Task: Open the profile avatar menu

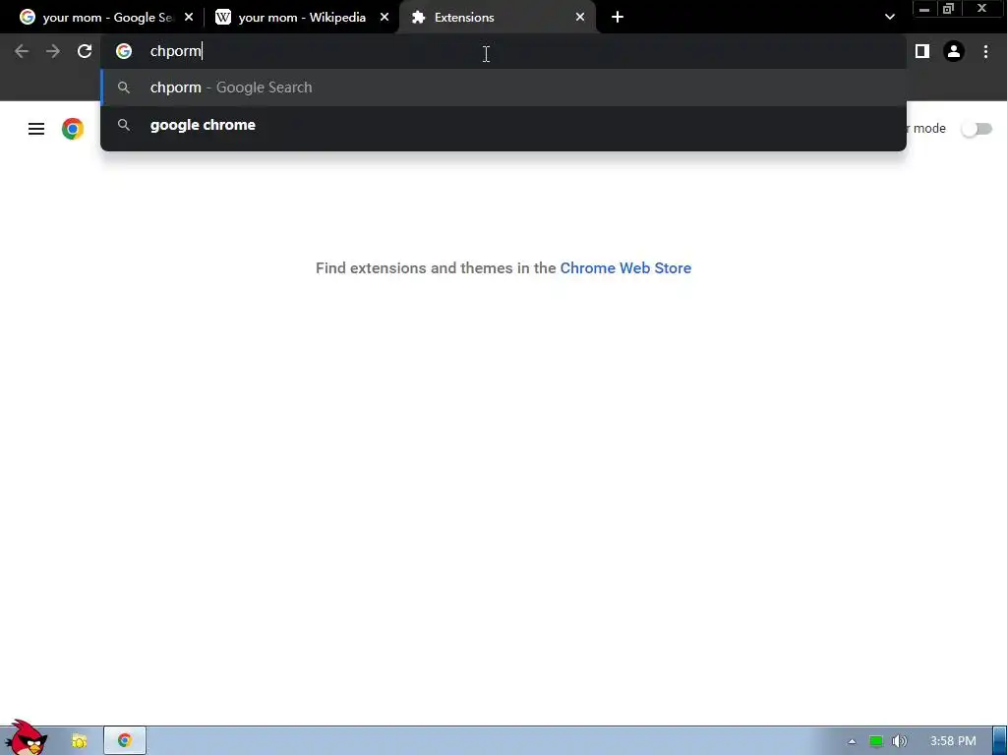Action: click(x=954, y=51)
